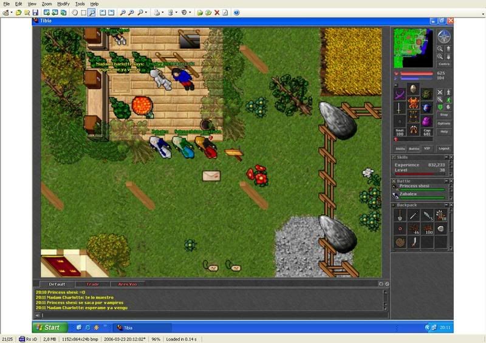The image size is (486, 343).
Task: Toggle the active zoom magnifier tool in toolbar
Action: point(92,12)
